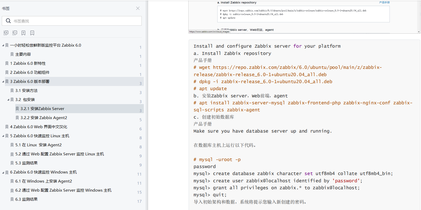Close the bookmarks panel
421x210 pixels.
[138, 8]
